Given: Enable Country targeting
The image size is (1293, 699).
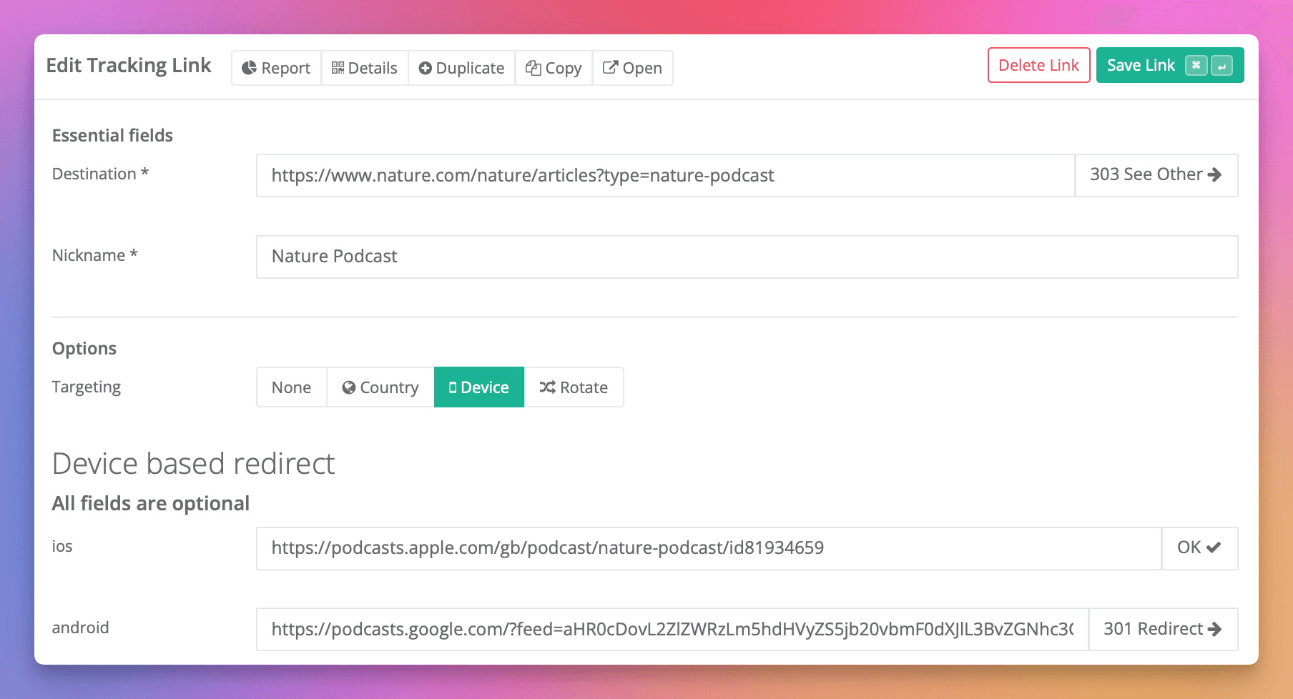Looking at the screenshot, I should (380, 387).
